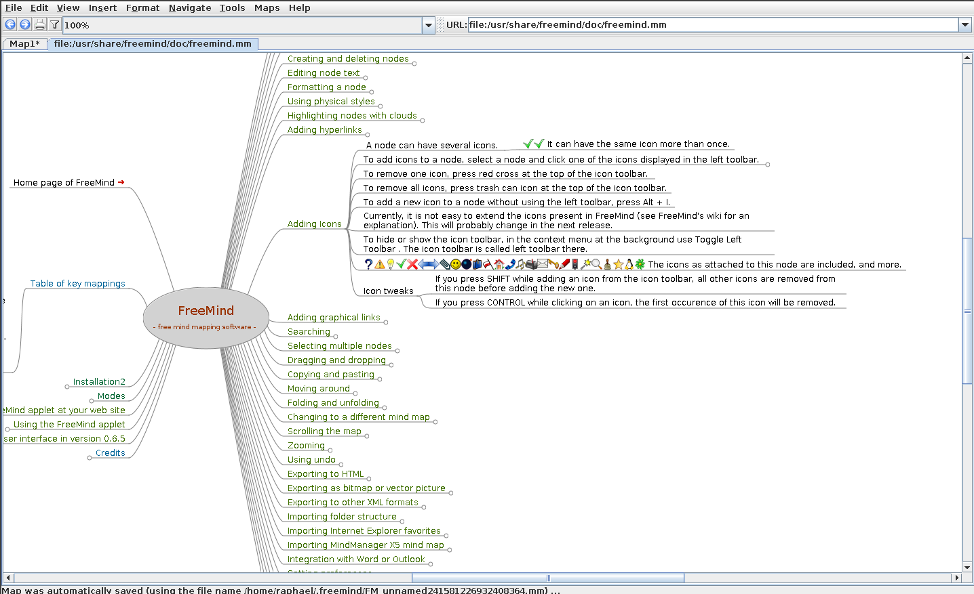Viewport: 974px width, 594px height.
Task: Click the white envelope icon
Action: 543,263
